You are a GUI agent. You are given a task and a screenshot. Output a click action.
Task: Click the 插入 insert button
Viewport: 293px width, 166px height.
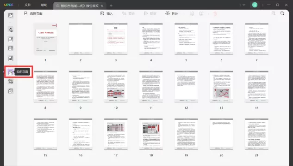(x=107, y=13)
